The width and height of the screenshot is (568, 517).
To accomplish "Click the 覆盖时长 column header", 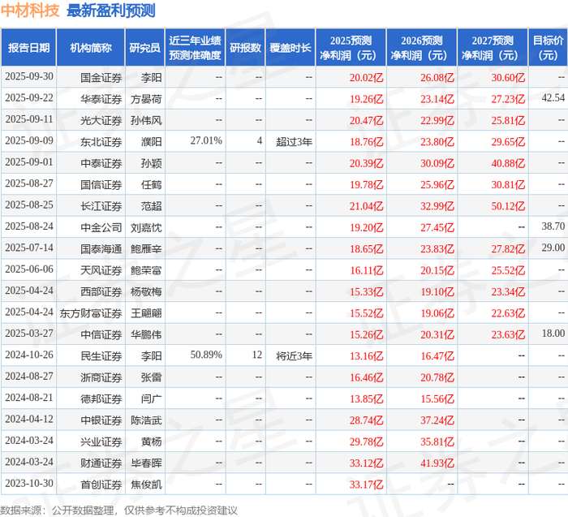I will (290, 48).
